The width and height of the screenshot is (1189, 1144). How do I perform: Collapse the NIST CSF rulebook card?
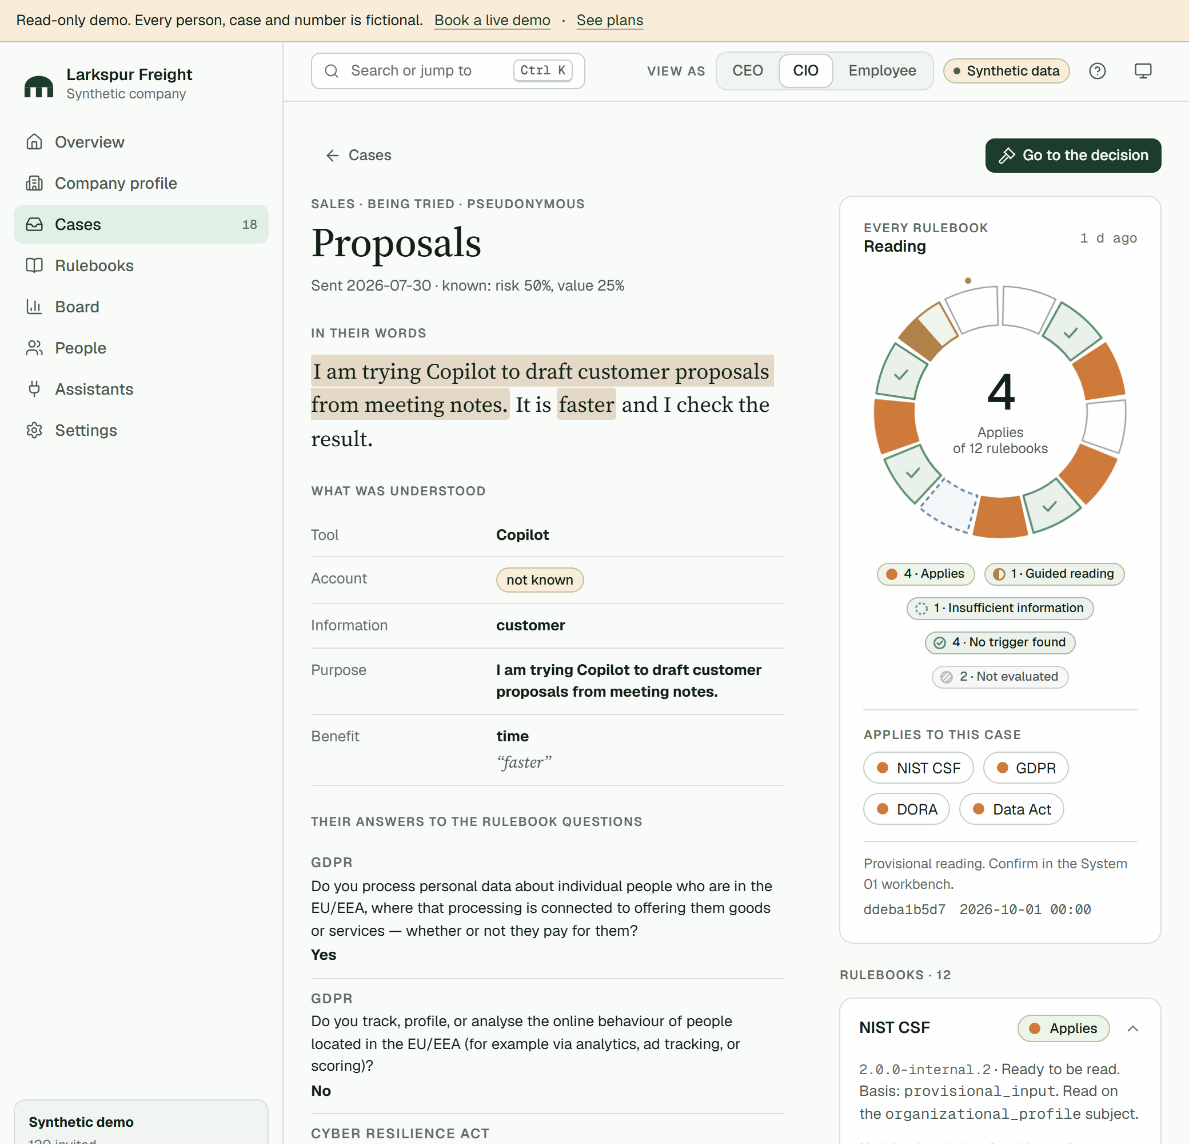(1132, 1028)
